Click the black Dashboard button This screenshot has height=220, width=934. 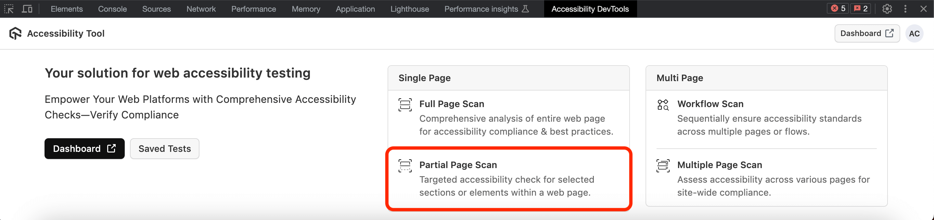click(x=84, y=149)
